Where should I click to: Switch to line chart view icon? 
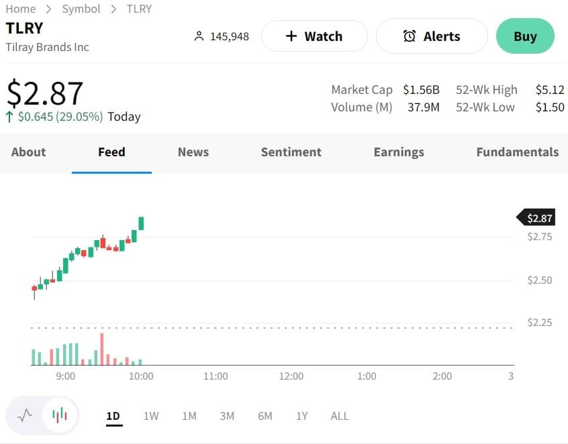(25, 415)
